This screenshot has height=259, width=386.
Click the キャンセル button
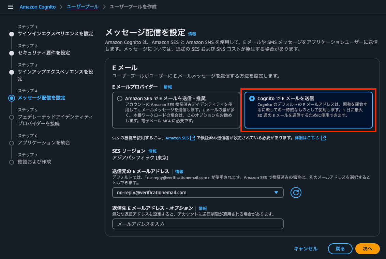[x=306, y=249]
